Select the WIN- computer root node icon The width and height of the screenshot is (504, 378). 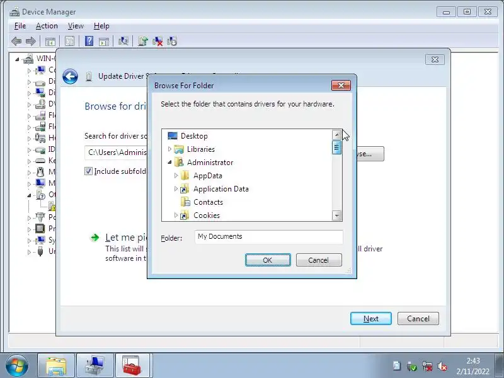[28, 59]
